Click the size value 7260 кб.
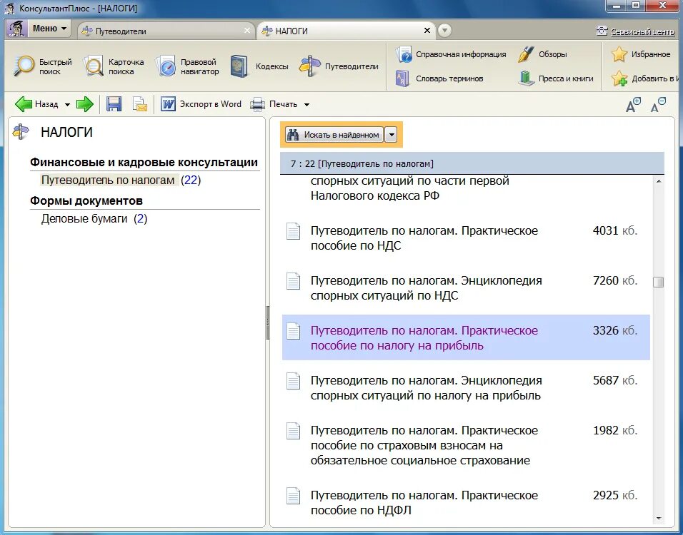 point(615,280)
